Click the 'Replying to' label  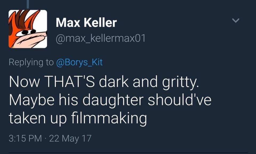[x=31, y=62]
